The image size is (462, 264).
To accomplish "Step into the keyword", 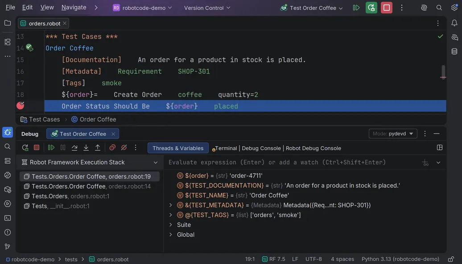I will [86, 147].
